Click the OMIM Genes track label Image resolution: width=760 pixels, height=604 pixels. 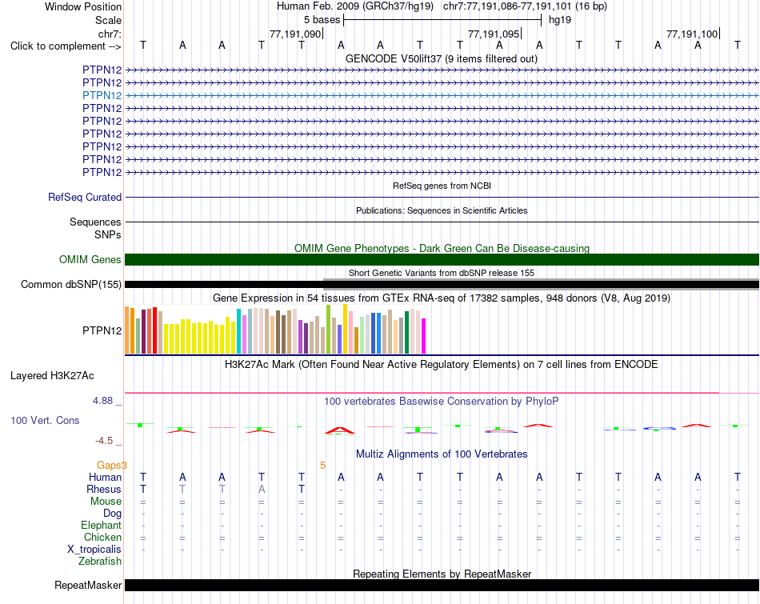tap(90, 259)
